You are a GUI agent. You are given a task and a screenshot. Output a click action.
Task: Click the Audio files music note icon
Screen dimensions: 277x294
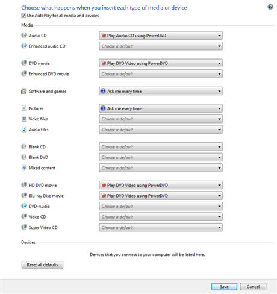point(24,130)
